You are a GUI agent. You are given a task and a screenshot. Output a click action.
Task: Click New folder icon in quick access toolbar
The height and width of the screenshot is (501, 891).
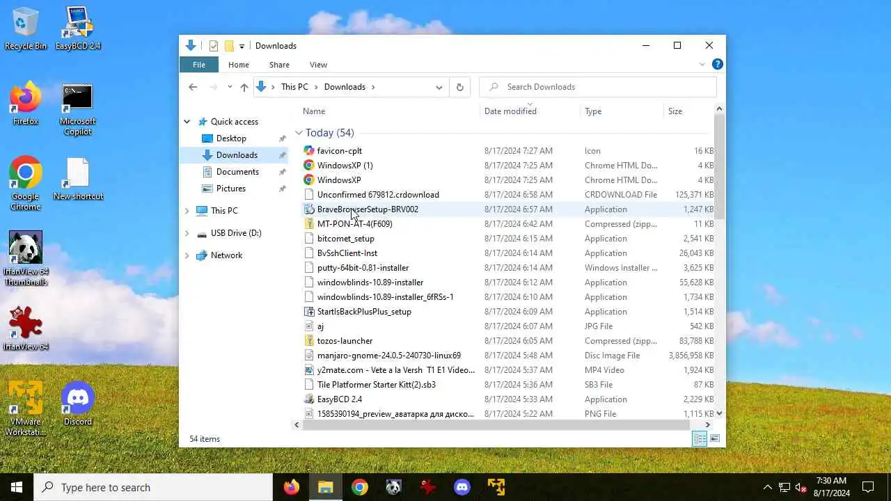pyautogui.click(x=229, y=46)
